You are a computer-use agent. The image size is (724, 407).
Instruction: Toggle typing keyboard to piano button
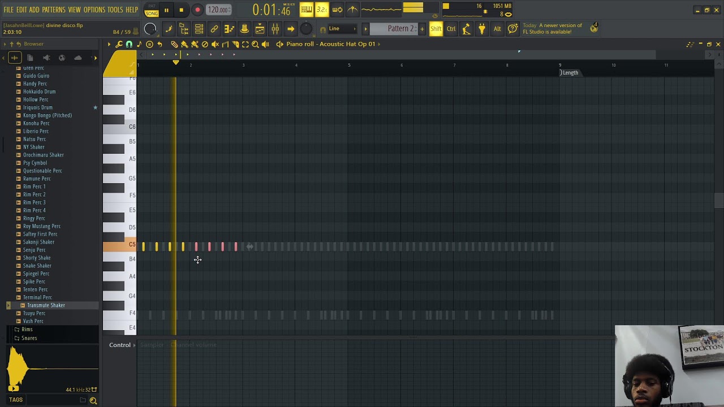307,10
